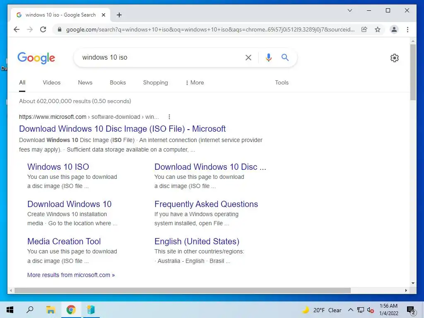The height and width of the screenshot is (318, 424).
Task: Clear the search box with the X
Action: click(248, 57)
